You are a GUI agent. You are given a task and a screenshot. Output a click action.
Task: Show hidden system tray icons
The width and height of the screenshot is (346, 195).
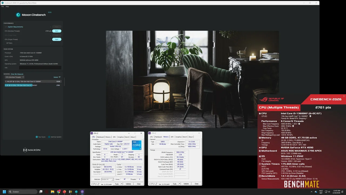pos(312,192)
